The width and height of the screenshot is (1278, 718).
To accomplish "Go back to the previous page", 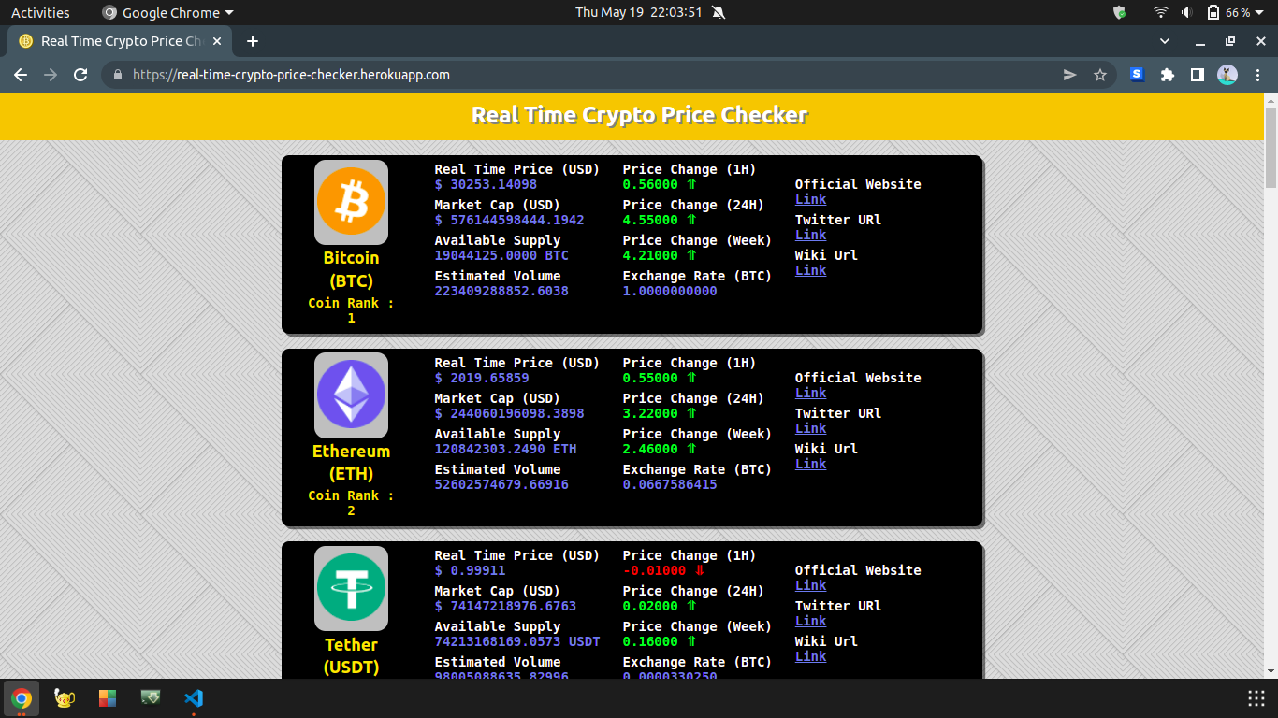I will (21, 75).
